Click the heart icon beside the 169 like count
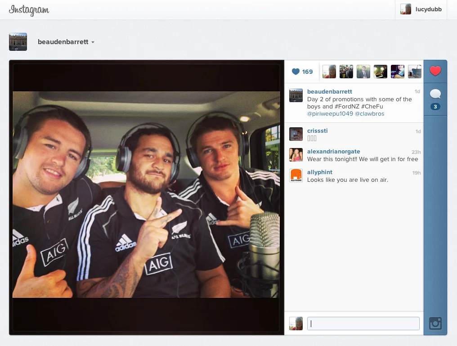The width and height of the screenshot is (457, 346). click(x=296, y=71)
